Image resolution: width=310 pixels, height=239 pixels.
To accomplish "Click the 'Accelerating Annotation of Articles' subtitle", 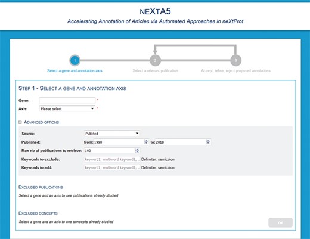I will tap(155, 21).
